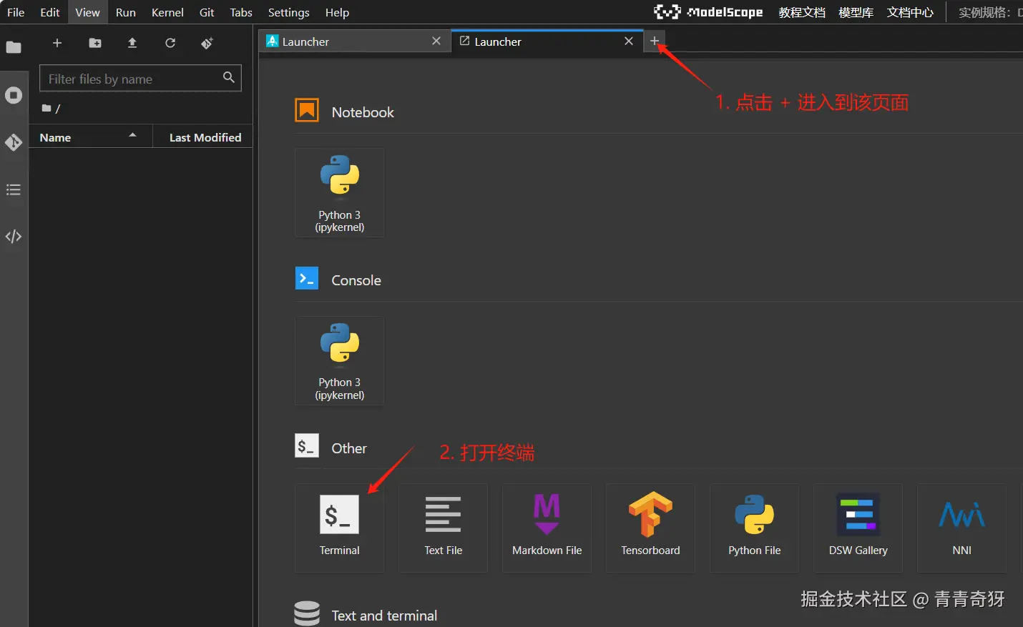Click the Notebook section icon

pos(307,110)
